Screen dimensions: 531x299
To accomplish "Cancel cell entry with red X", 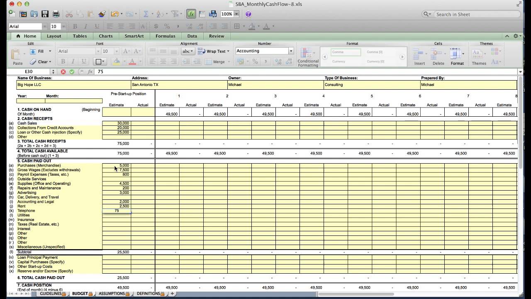I will (63, 71).
